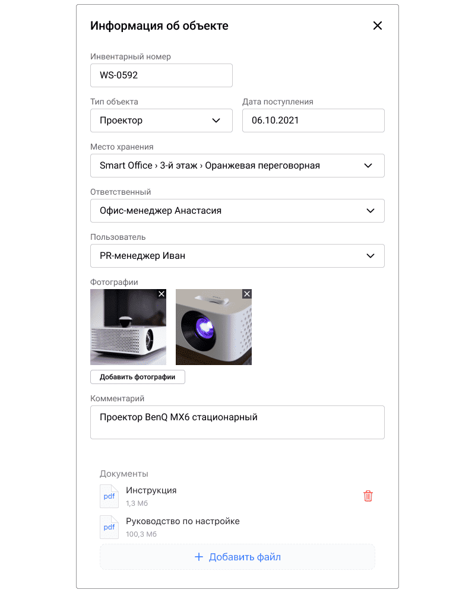
Task: Click the plus icon in Добавить файл
Action: point(199,557)
